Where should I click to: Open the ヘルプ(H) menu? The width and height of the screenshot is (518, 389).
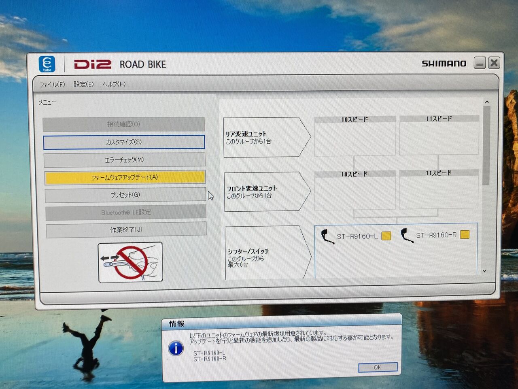(x=114, y=84)
